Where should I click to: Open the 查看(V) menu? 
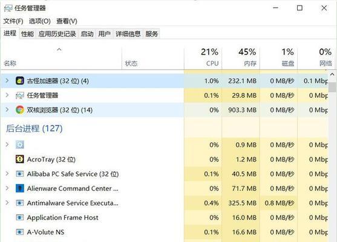click(67, 21)
